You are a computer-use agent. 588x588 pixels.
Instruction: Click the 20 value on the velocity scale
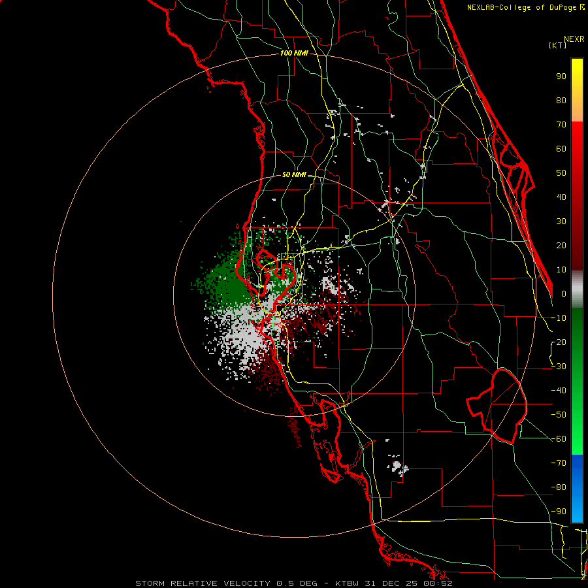[561, 246]
